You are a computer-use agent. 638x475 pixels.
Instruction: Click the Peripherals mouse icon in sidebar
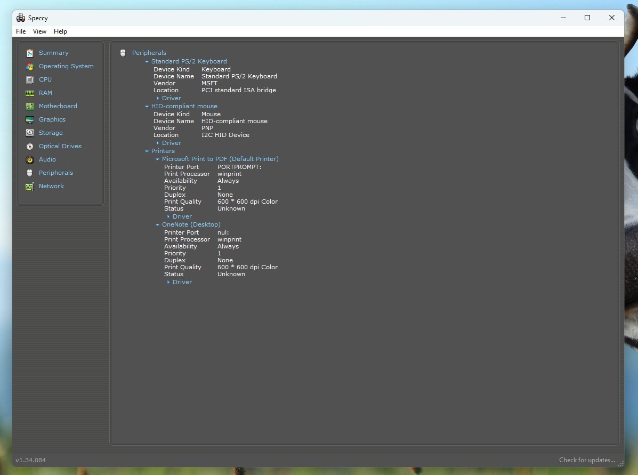(x=30, y=173)
